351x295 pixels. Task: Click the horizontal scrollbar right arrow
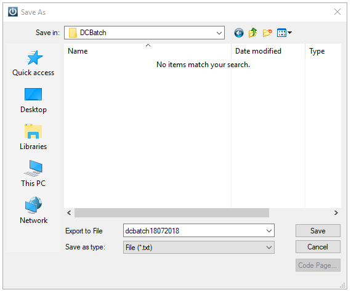click(336, 212)
